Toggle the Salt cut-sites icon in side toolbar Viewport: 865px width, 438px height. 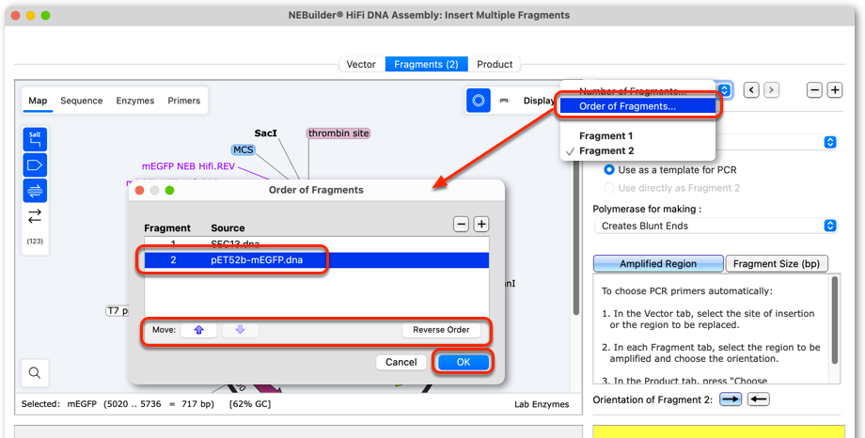35,139
